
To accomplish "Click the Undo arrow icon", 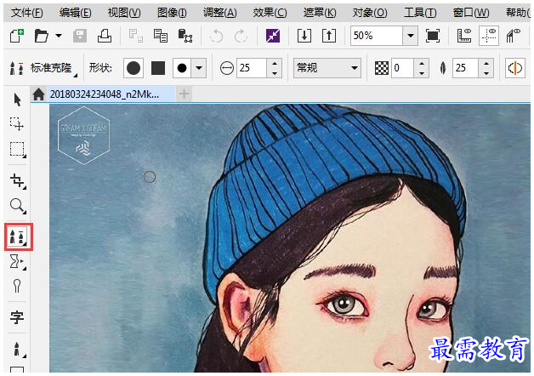I will (x=216, y=36).
